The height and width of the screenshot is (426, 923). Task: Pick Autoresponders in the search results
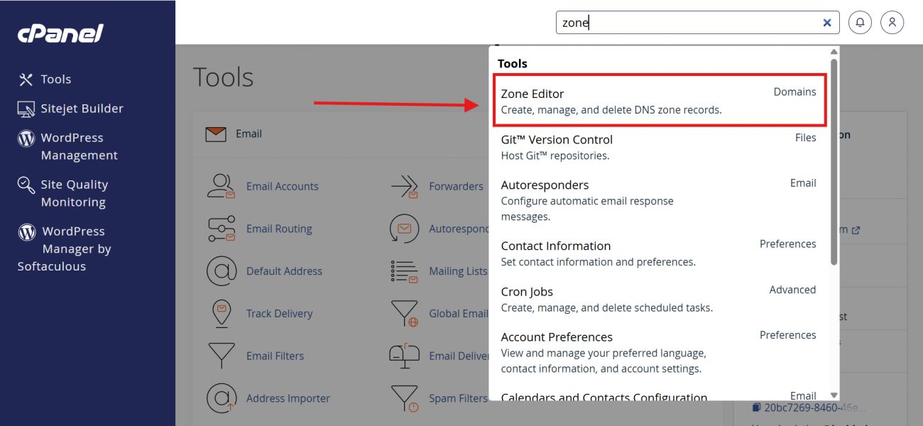click(659, 200)
